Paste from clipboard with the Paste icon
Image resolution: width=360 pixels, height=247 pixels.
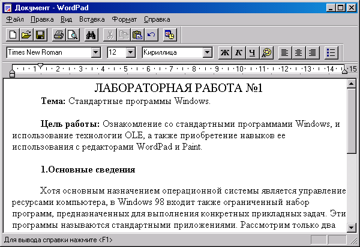point(137,35)
